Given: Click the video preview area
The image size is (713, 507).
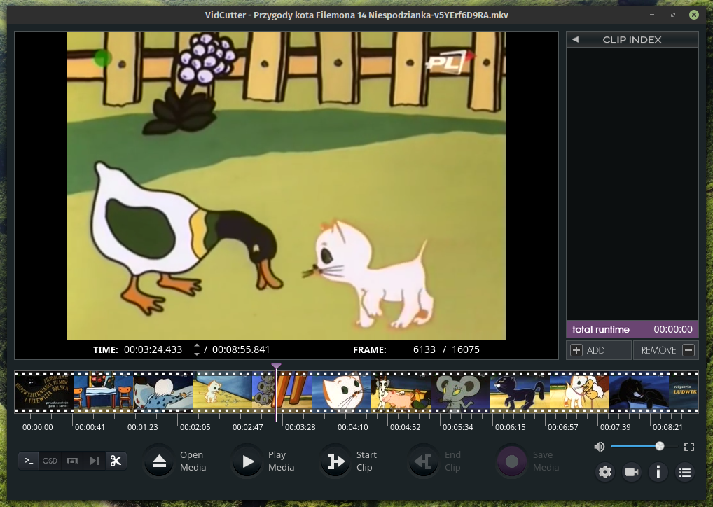Looking at the screenshot, I should 286,185.
